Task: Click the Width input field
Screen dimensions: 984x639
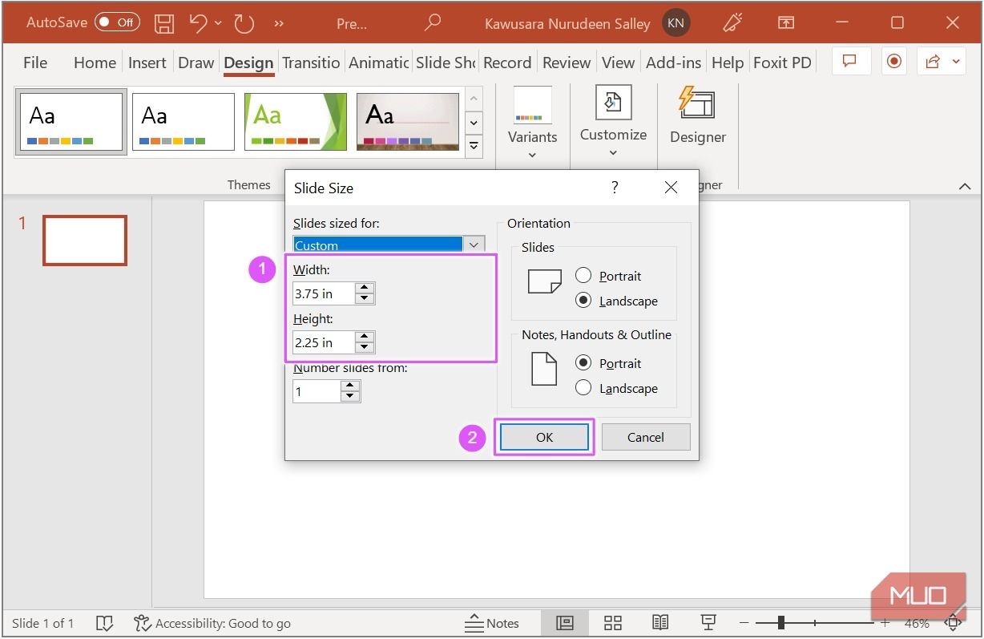Action: [x=324, y=293]
